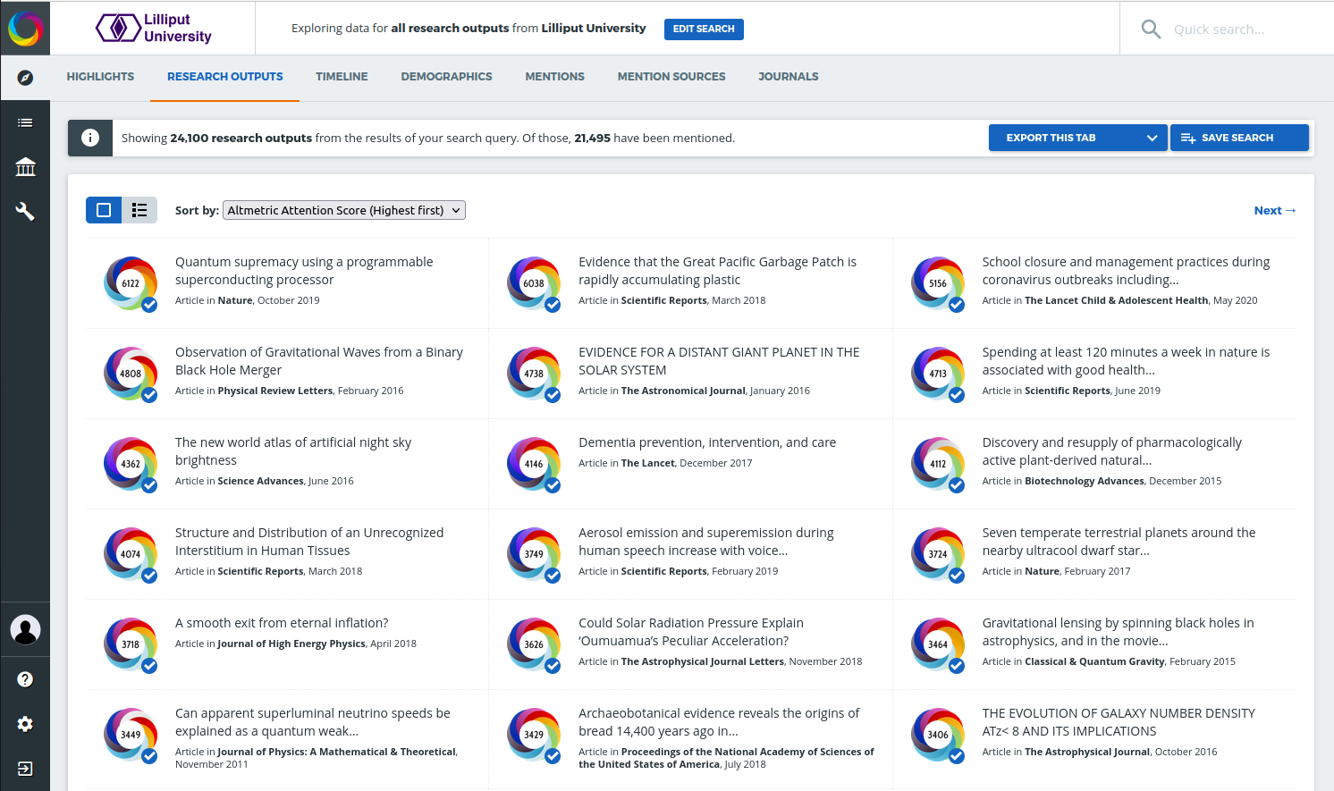Click the 3406 Altmetric donut badge
Viewport: 1334px width, 791px height.
click(x=938, y=735)
